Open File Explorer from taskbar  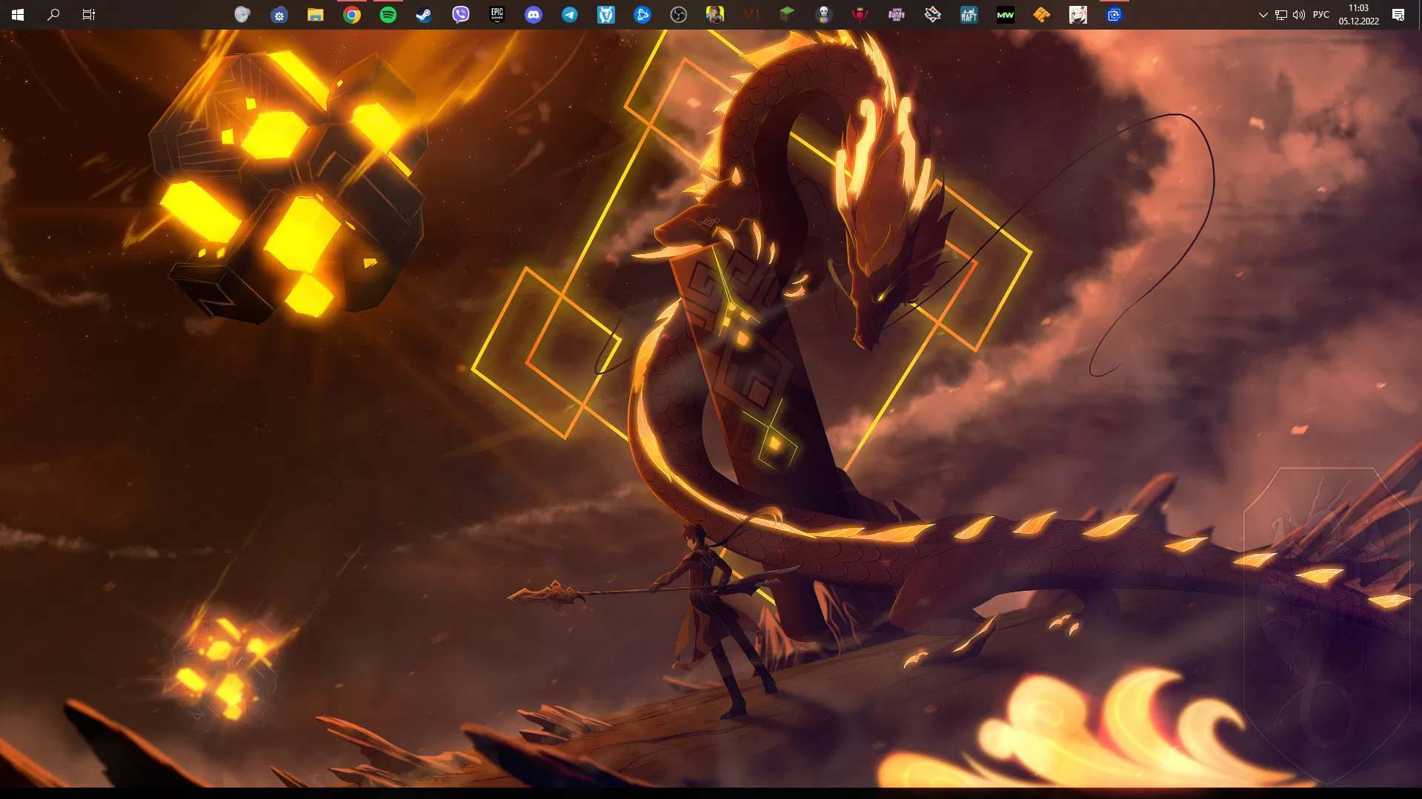point(316,15)
